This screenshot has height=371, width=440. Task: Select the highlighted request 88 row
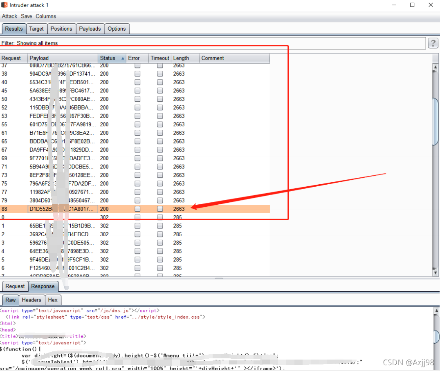[135, 209]
